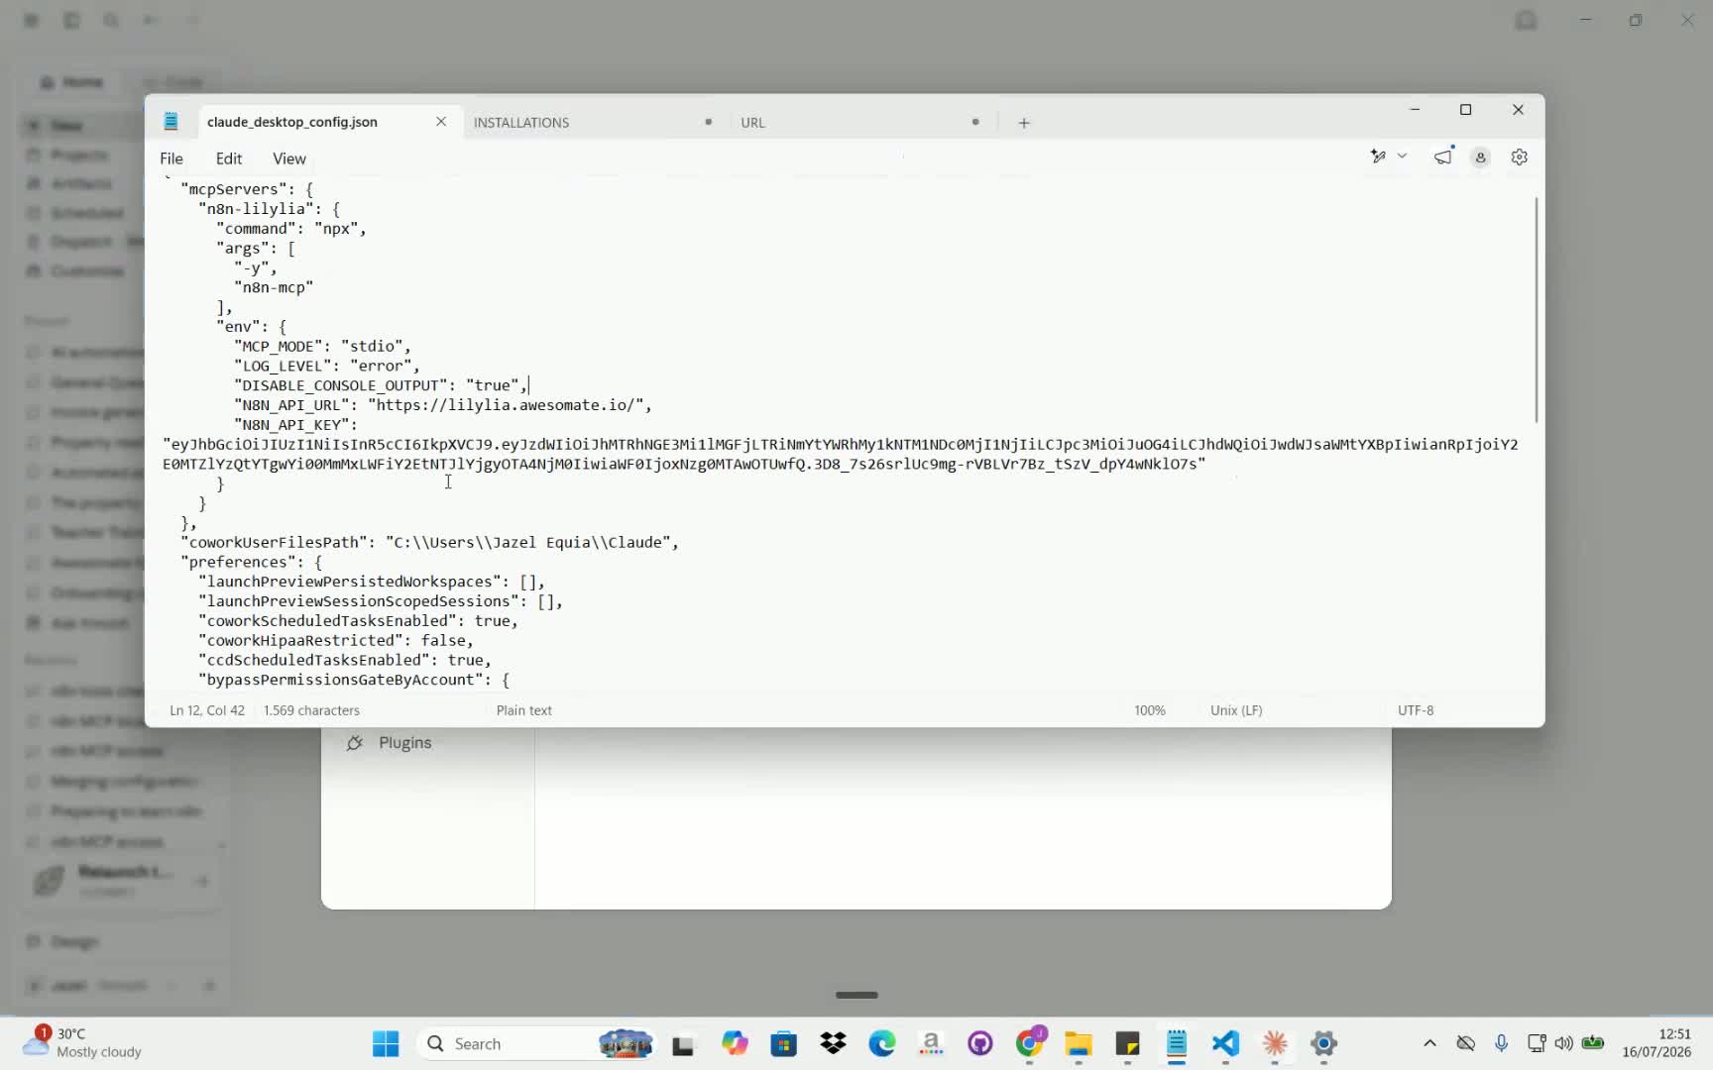Close the claude_desktop_config.json tab

(x=441, y=121)
